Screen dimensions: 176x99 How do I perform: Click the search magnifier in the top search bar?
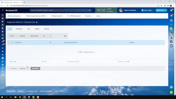click(90, 10)
